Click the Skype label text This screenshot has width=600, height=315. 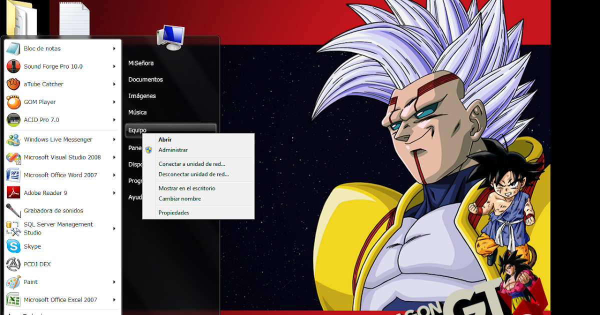tap(32, 246)
